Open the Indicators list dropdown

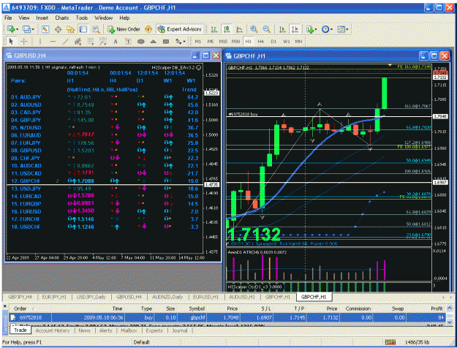pyautogui.click(x=311, y=29)
